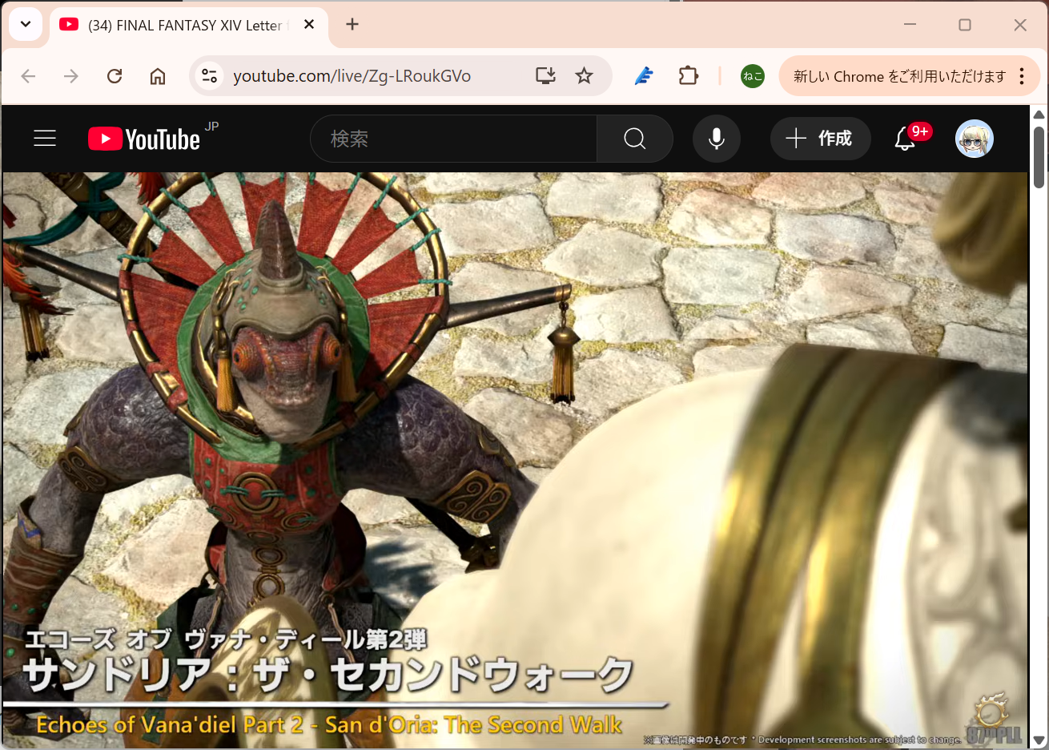The image size is (1049, 750).
Task: Click the video player to pause
Action: click(515, 461)
